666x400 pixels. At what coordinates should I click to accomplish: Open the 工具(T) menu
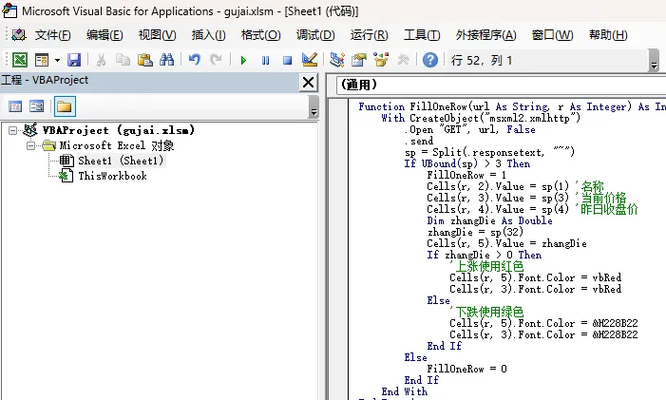pos(422,35)
